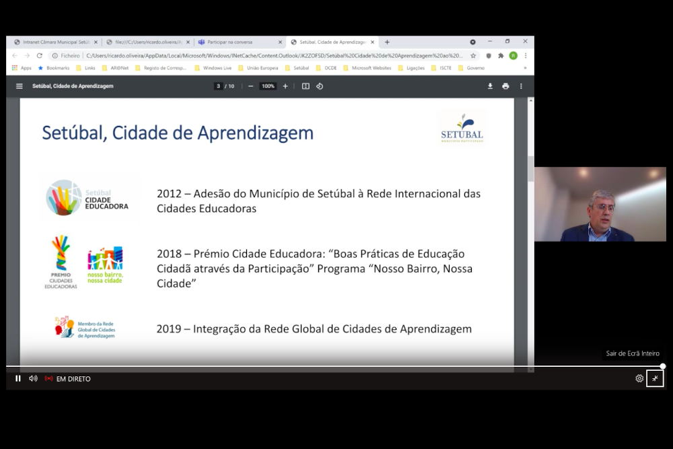Pause the live video stream
The image size is (673, 449).
click(18, 378)
